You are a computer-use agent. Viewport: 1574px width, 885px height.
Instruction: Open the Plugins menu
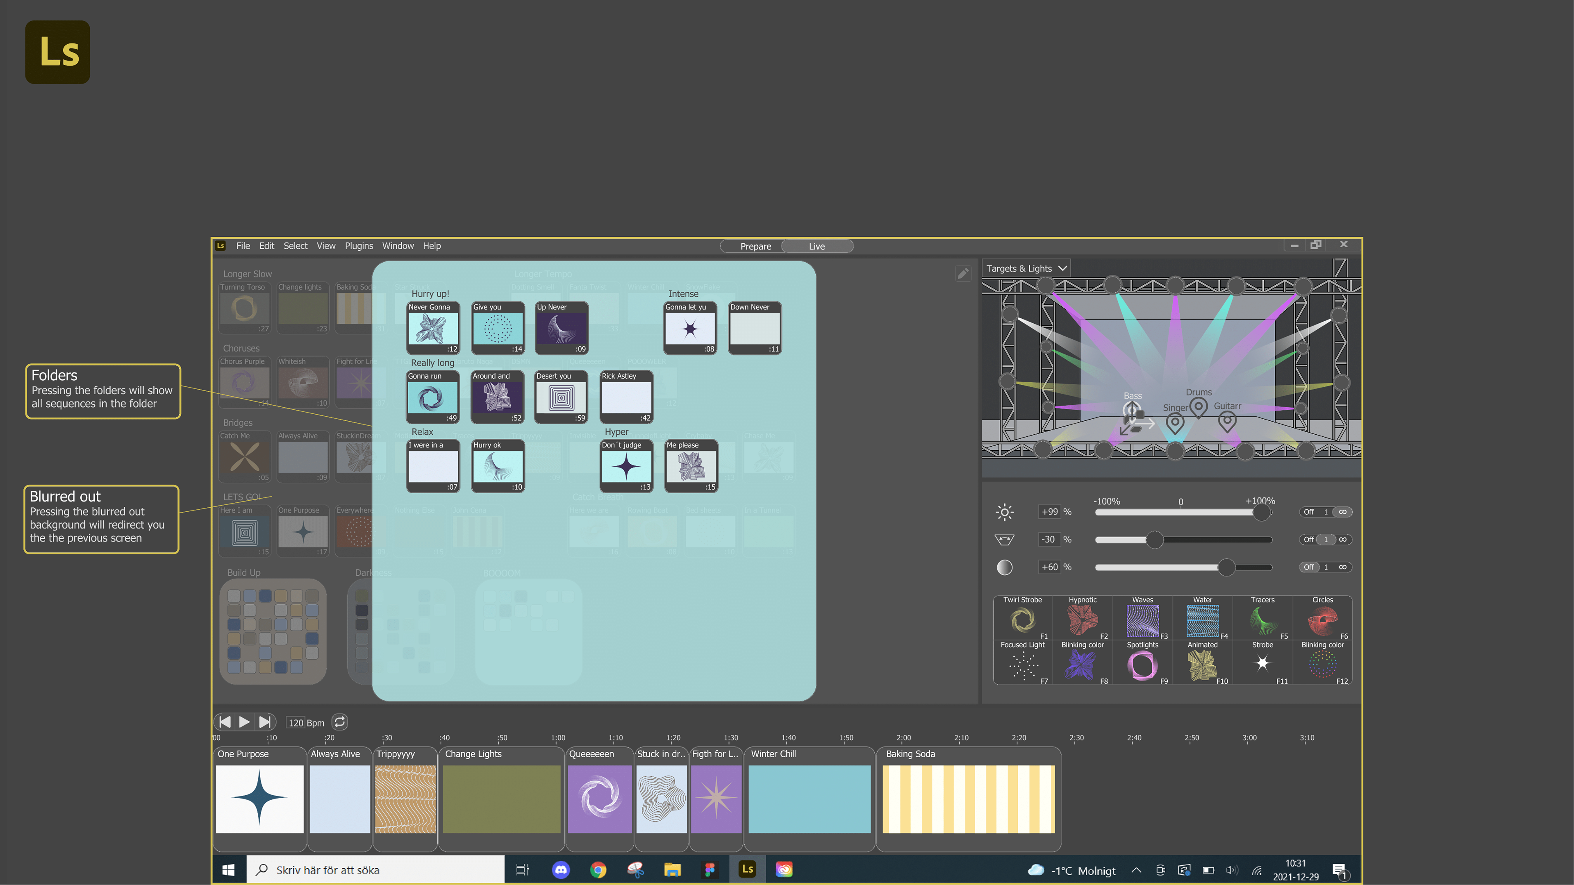pyautogui.click(x=359, y=245)
